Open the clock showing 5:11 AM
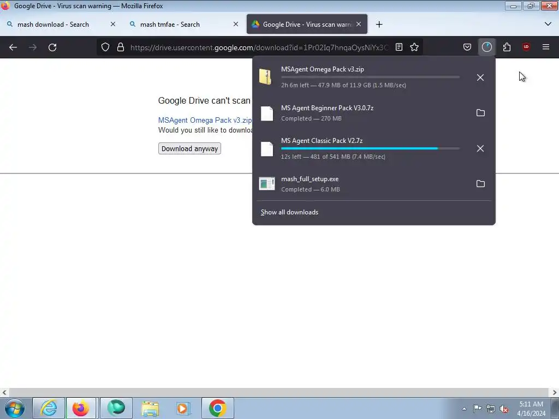This screenshot has height=419, width=559. click(x=531, y=409)
